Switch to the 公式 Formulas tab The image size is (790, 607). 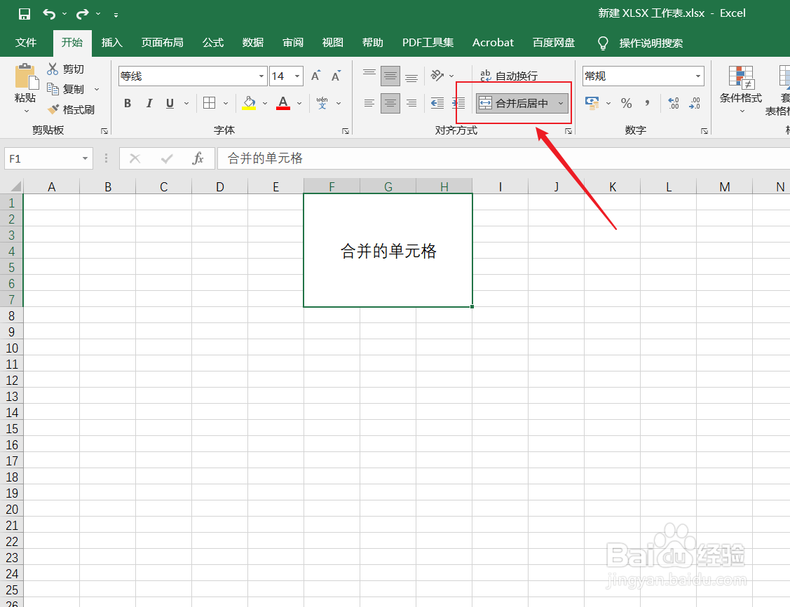(213, 43)
